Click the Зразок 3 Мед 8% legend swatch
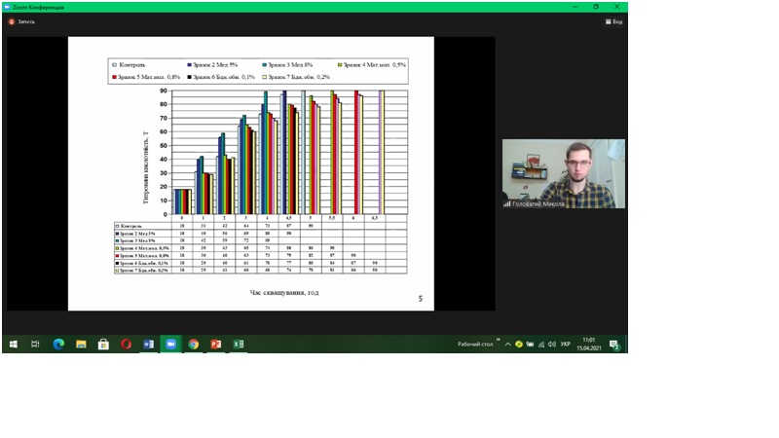The height and width of the screenshot is (438, 779). pos(264,65)
